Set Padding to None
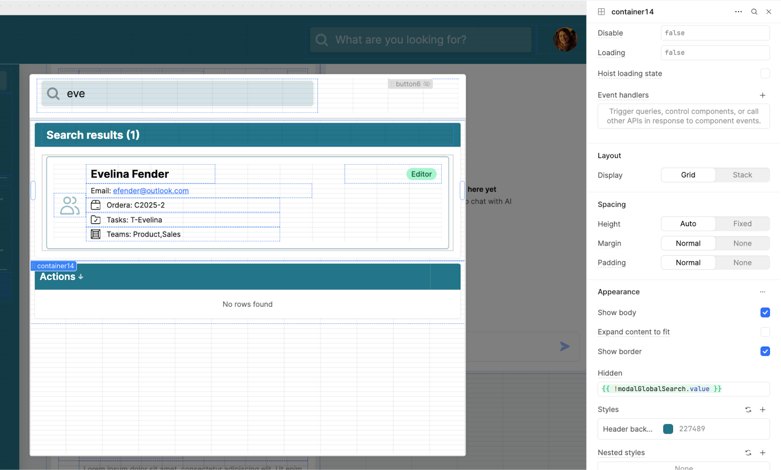 742,263
